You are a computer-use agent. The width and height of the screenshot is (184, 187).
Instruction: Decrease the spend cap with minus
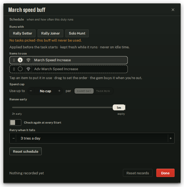[x=31, y=91]
